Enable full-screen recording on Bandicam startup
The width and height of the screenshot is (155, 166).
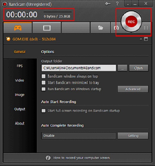point(43,111)
